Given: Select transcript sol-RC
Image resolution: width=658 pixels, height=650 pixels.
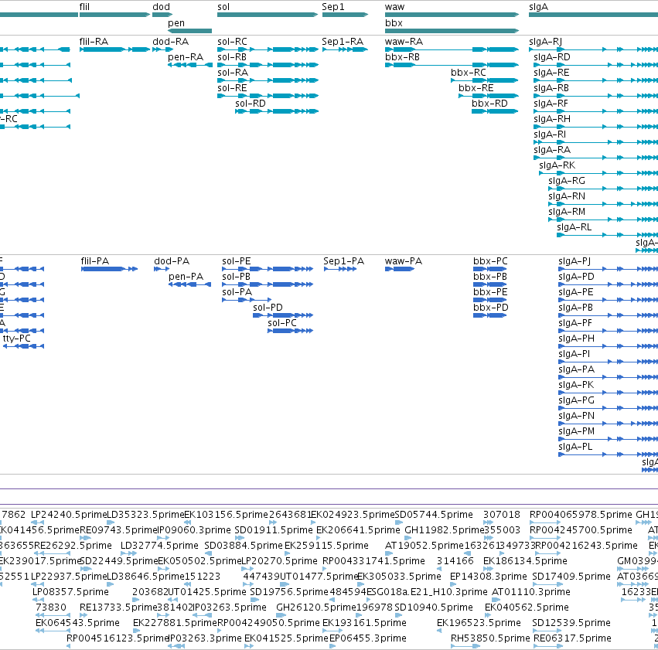Looking at the screenshot, I should tap(268, 49).
